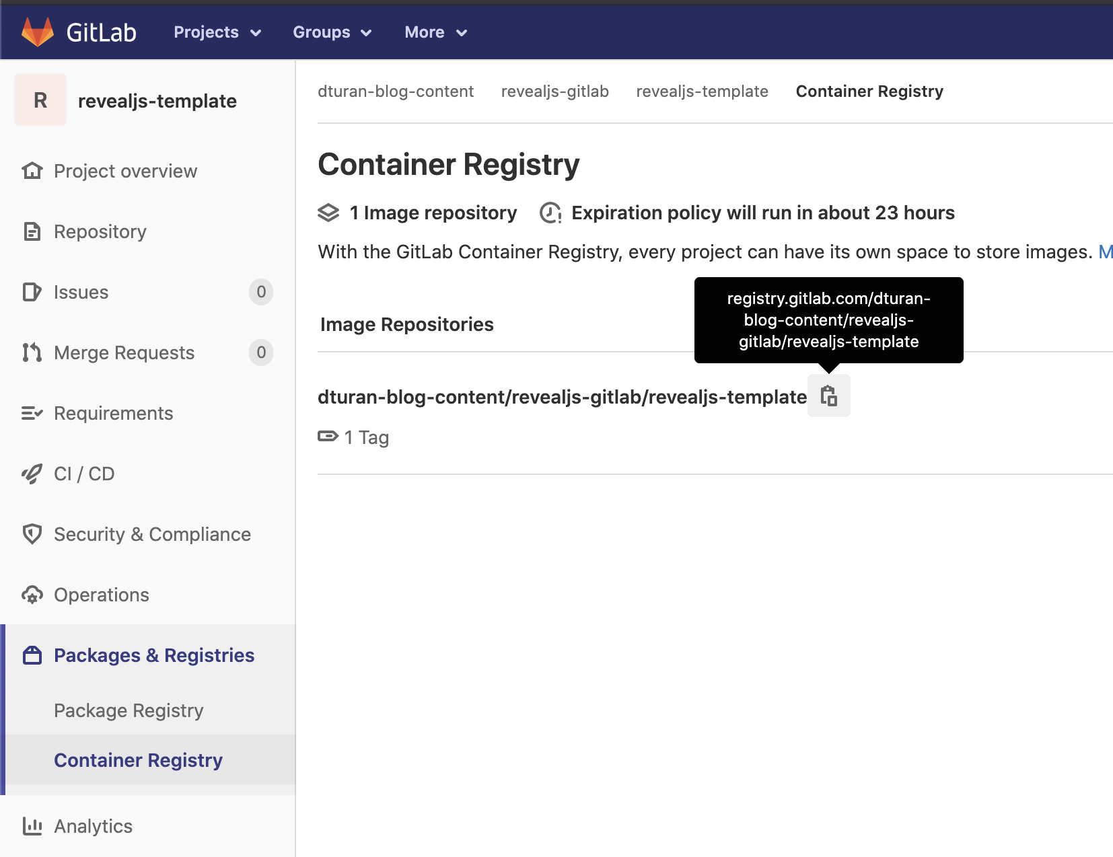This screenshot has width=1113, height=857.
Task: Click the Operations sidebar icon
Action: [32, 595]
